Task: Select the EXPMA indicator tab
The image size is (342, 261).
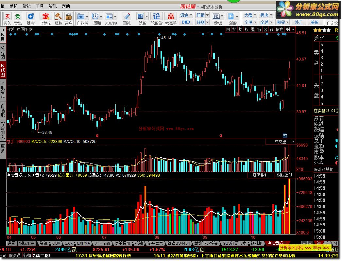Action: tap(83, 243)
